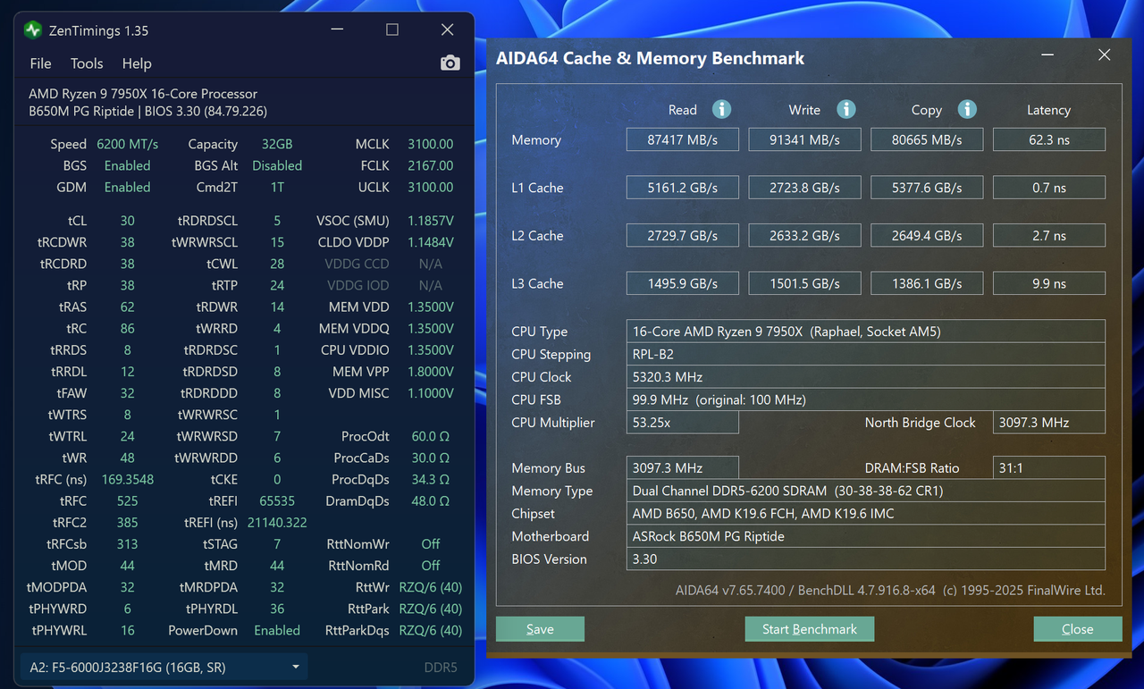This screenshot has height=689, width=1144.
Task: Open the Copy info icon in AIDA64
Action: tap(967, 109)
